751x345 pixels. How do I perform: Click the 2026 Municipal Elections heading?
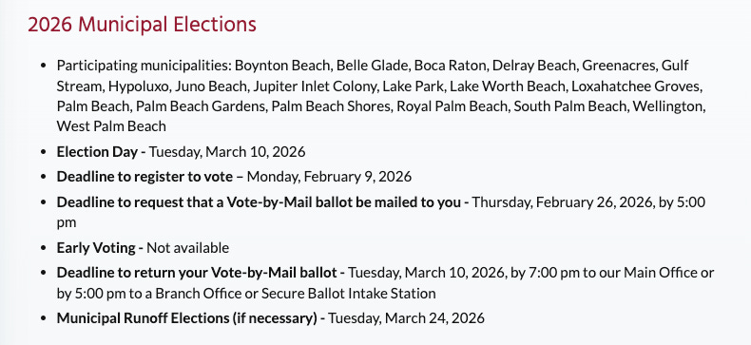coord(142,25)
